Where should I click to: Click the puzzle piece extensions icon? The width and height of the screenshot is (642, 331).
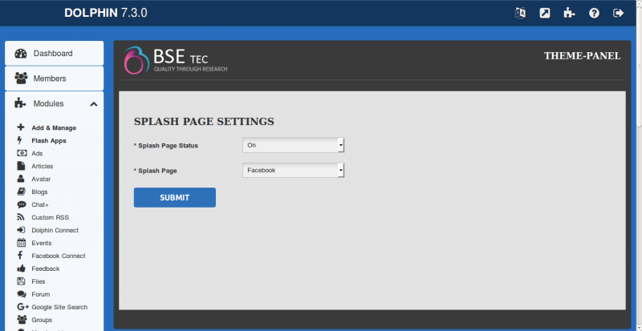[x=569, y=13]
